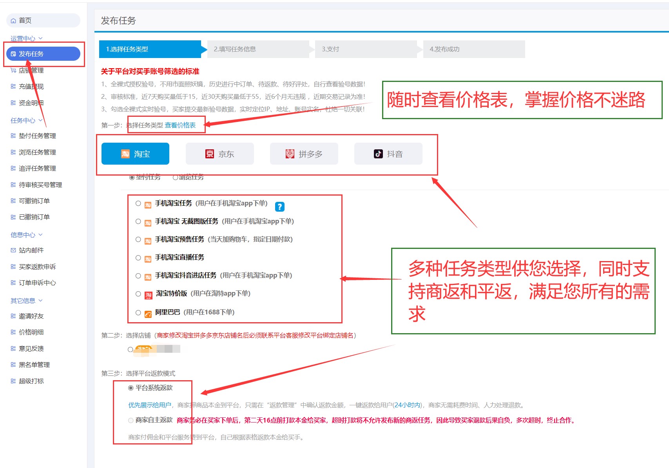The width and height of the screenshot is (669, 468).
Task: Open the 查看价格表 link
Action: (x=180, y=125)
